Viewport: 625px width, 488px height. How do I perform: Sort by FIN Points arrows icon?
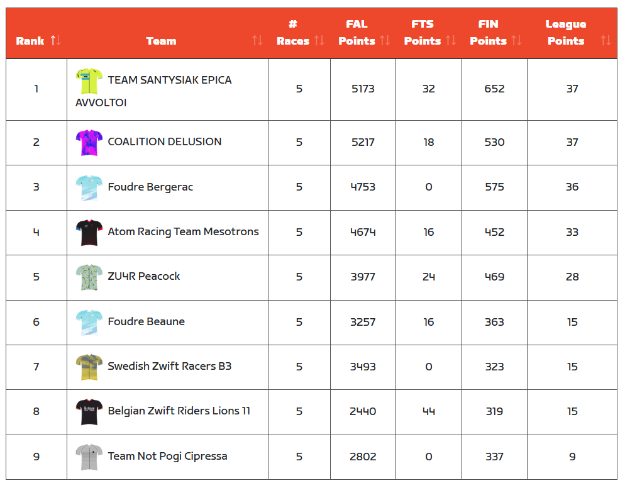[x=516, y=41]
